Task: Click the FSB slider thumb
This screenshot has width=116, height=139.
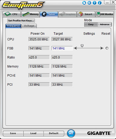Action: click(x=82, y=46)
